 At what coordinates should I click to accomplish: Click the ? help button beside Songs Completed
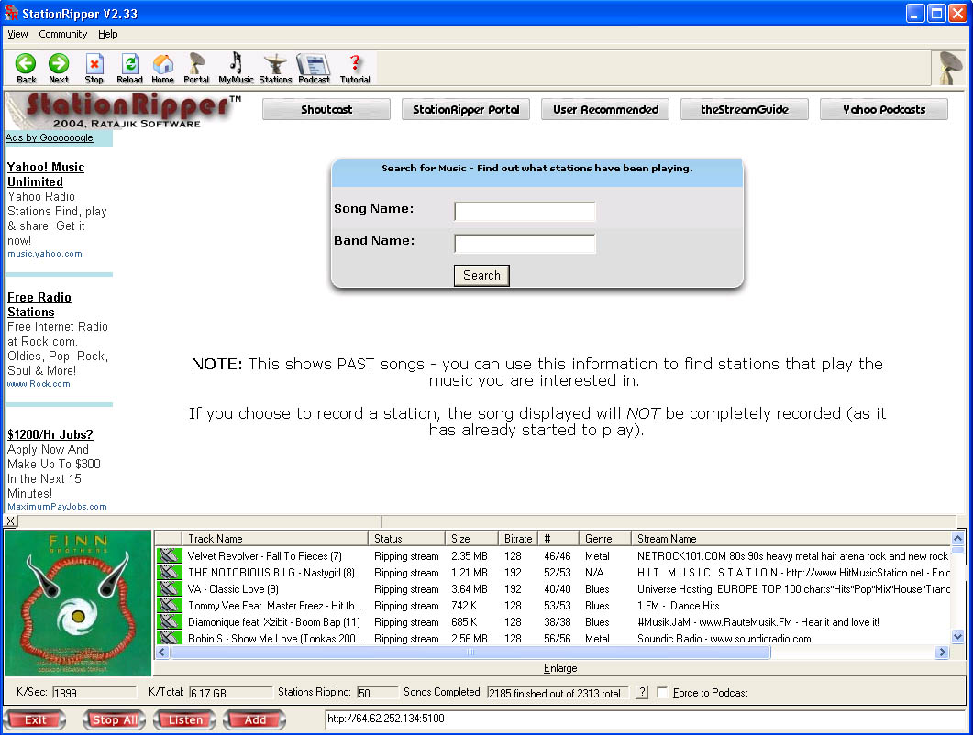[642, 692]
